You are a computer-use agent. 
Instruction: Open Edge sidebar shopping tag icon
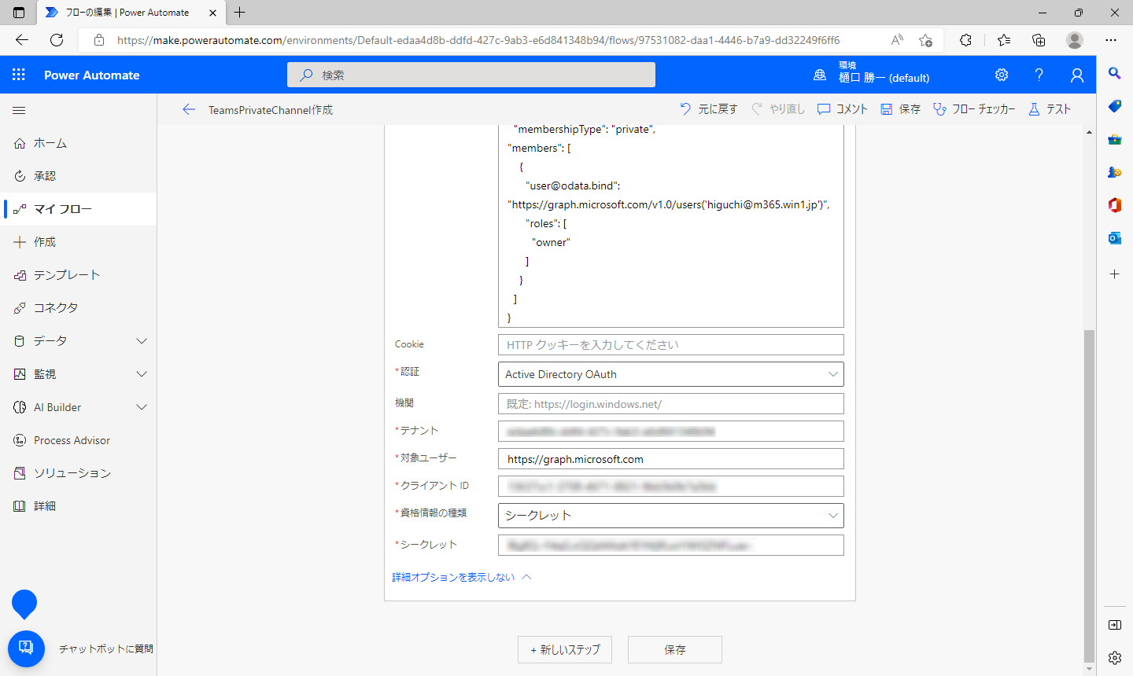(1115, 106)
